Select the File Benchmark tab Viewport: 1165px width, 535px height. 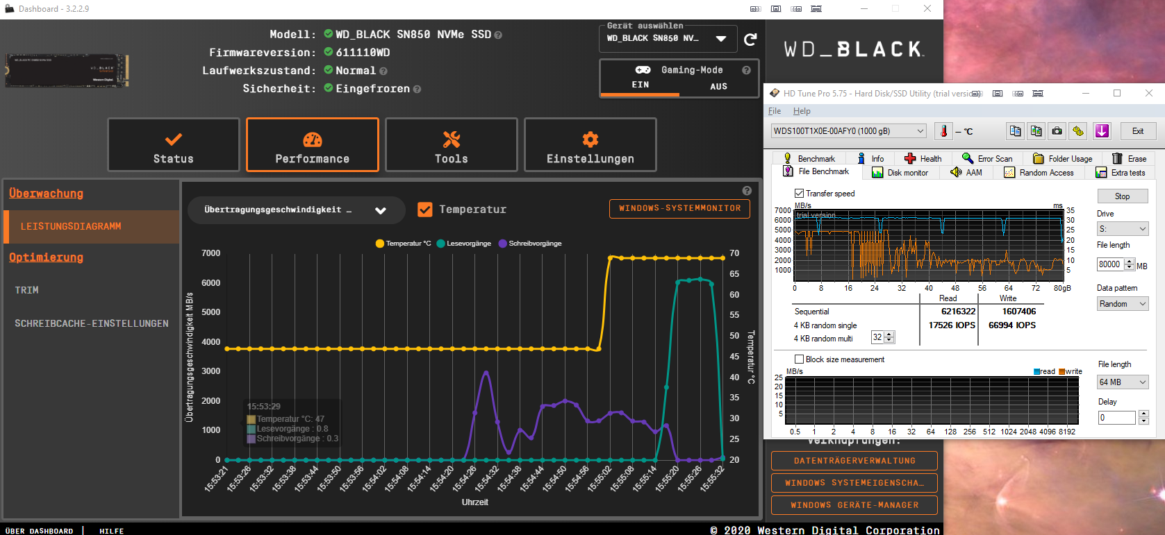click(816, 171)
